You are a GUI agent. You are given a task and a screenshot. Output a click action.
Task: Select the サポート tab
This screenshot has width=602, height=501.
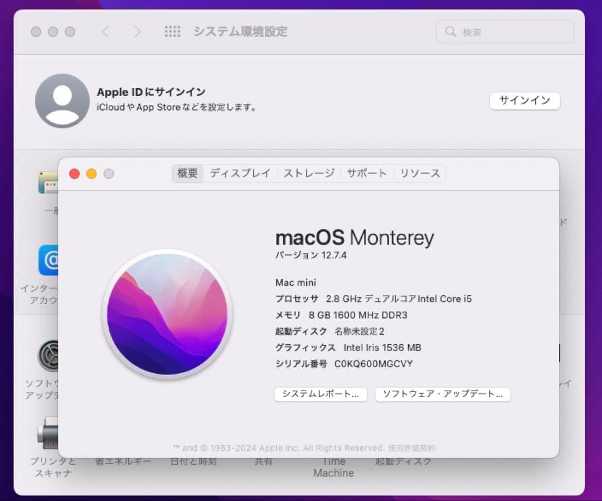(x=366, y=174)
